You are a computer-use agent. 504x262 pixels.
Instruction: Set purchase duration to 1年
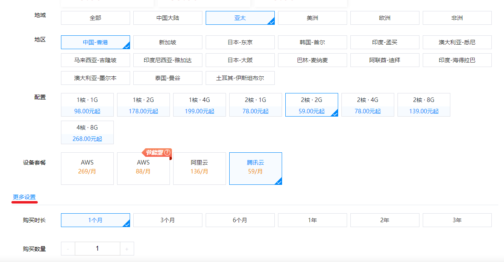point(312,220)
